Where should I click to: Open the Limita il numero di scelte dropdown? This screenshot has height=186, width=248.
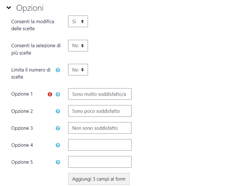pyautogui.click(x=78, y=70)
